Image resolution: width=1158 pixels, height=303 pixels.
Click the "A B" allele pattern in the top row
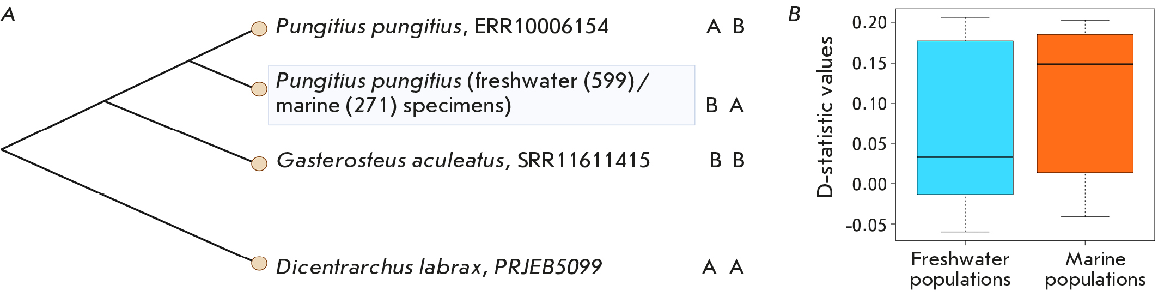point(725,27)
